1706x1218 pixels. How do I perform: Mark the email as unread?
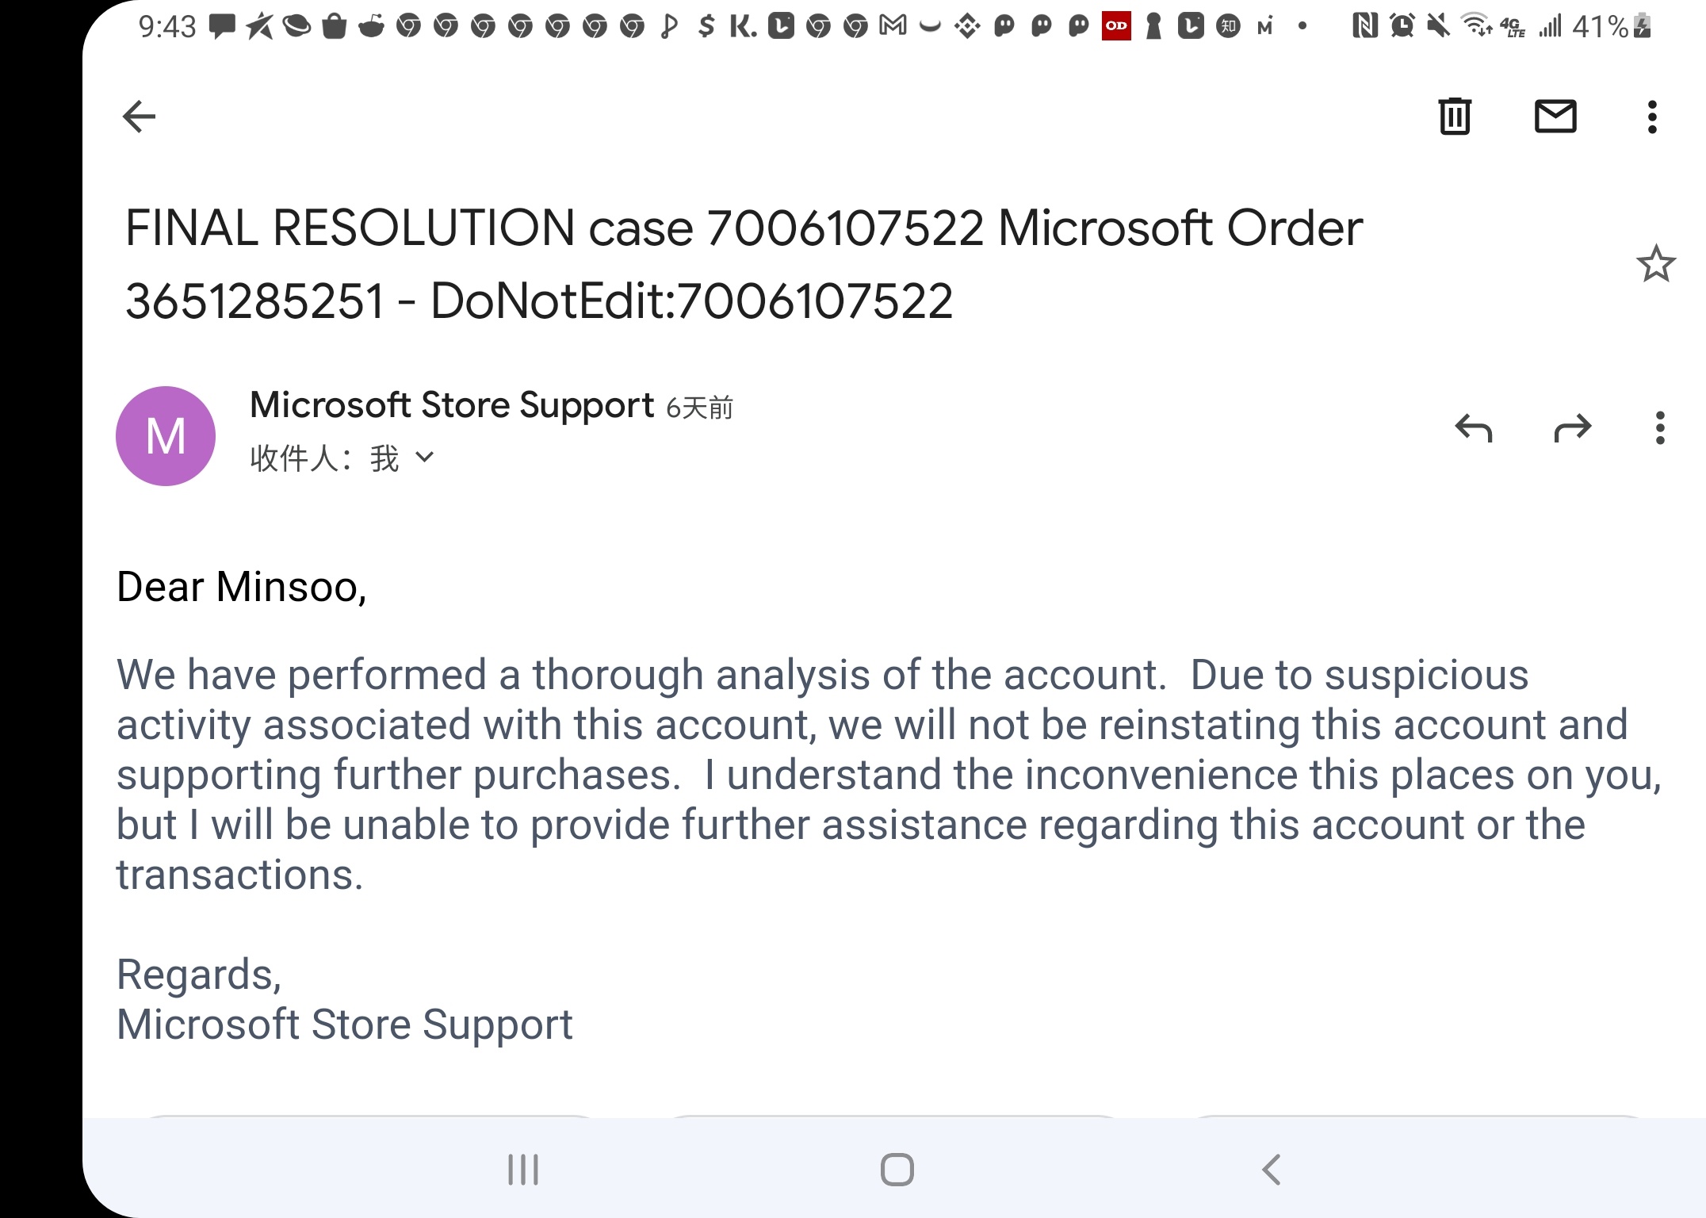[1555, 117]
